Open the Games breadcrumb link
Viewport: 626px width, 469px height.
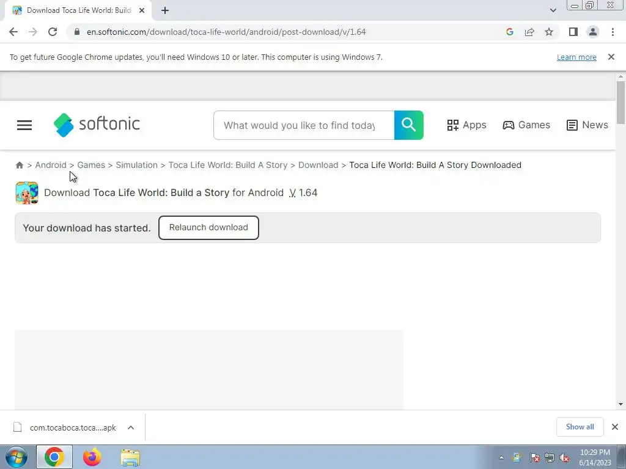tap(91, 165)
